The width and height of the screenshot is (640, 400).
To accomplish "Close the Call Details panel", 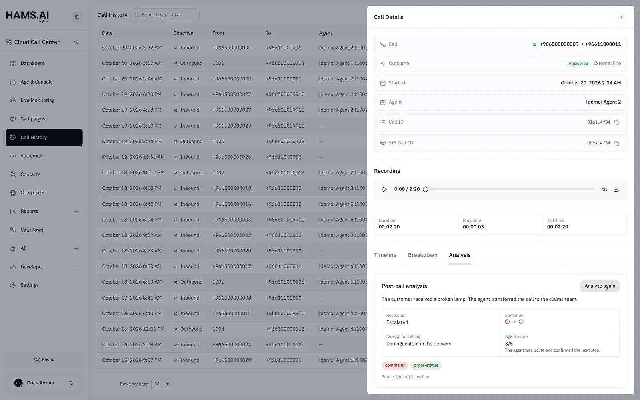I will point(621,17).
